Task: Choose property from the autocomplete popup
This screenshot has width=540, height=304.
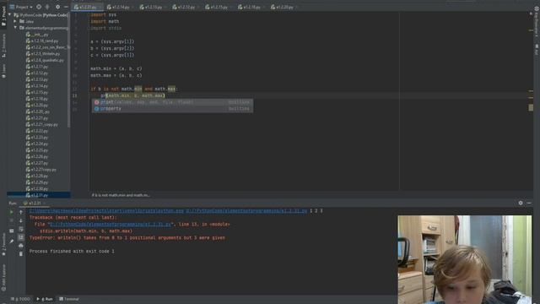Action: coord(172,109)
